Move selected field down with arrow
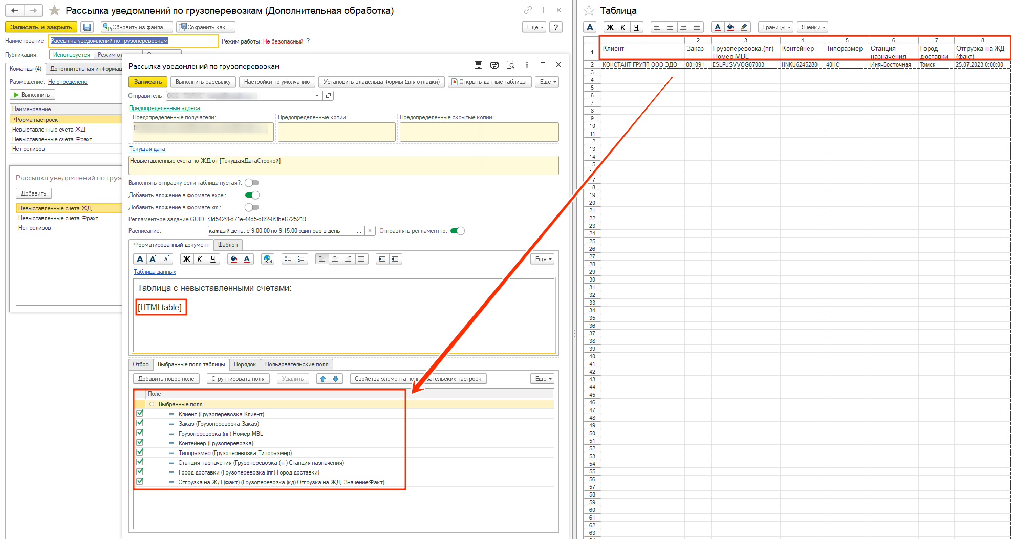The width and height of the screenshot is (1011, 539). pos(336,379)
